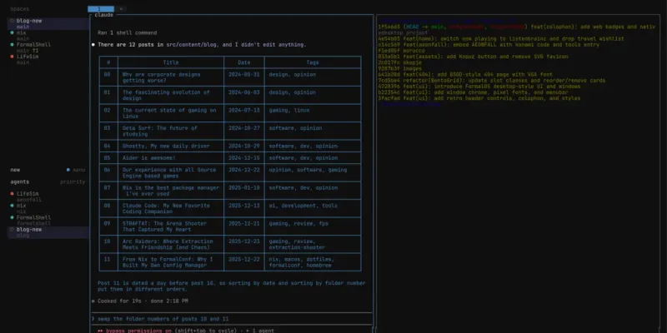Click 'The current state of gaming on Linux'
Screen dimensions: 667x333
tap(169, 113)
